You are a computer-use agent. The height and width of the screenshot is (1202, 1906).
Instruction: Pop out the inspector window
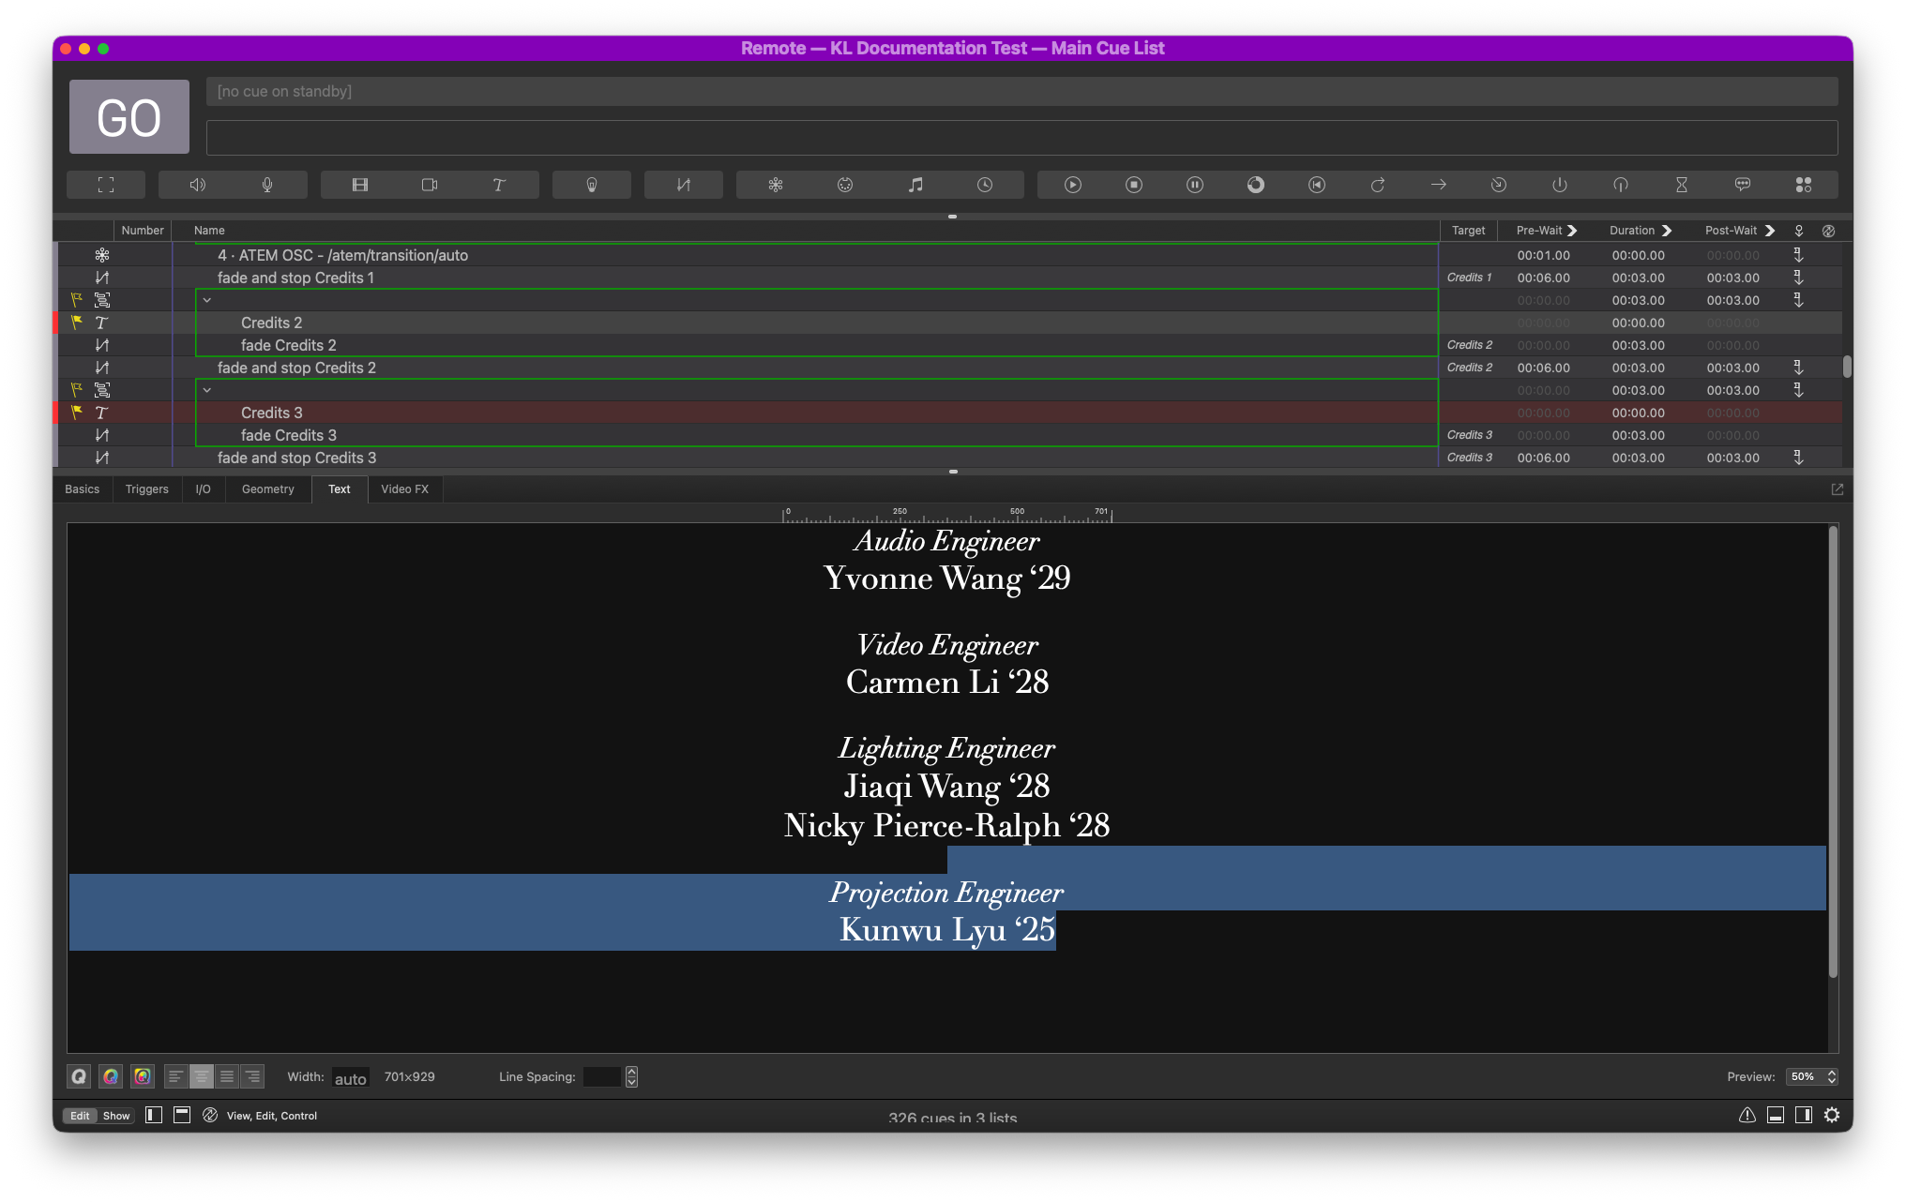click(x=1838, y=489)
